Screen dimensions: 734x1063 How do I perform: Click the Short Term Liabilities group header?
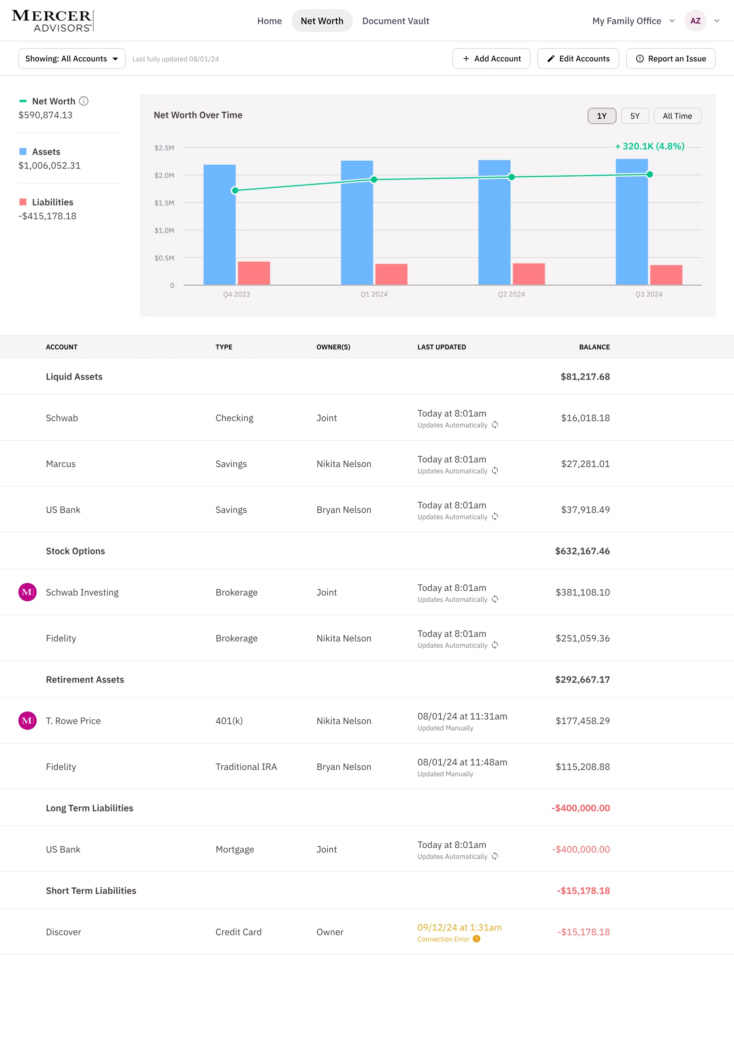coord(91,890)
